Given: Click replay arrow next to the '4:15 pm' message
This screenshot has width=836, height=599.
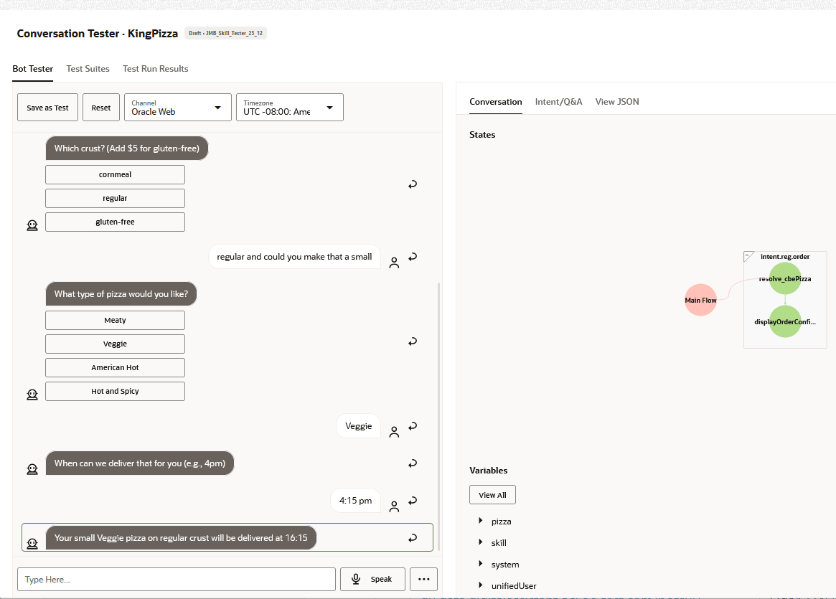Looking at the screenshot, I should pos(413,501).
